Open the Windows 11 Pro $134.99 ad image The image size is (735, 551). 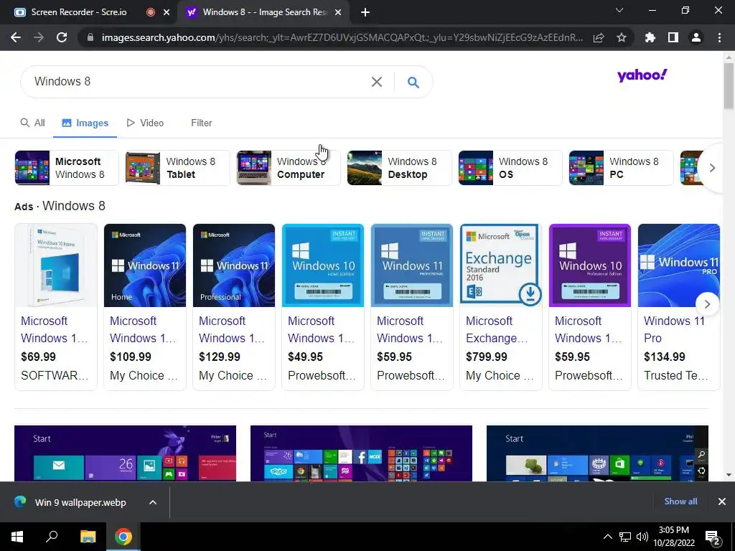pos(679,265)
